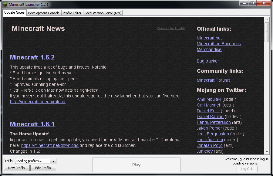Maximize the Minecraft Launcher window
The width and height of the screenshot is (273, 176).
click(x=252, y=3)
